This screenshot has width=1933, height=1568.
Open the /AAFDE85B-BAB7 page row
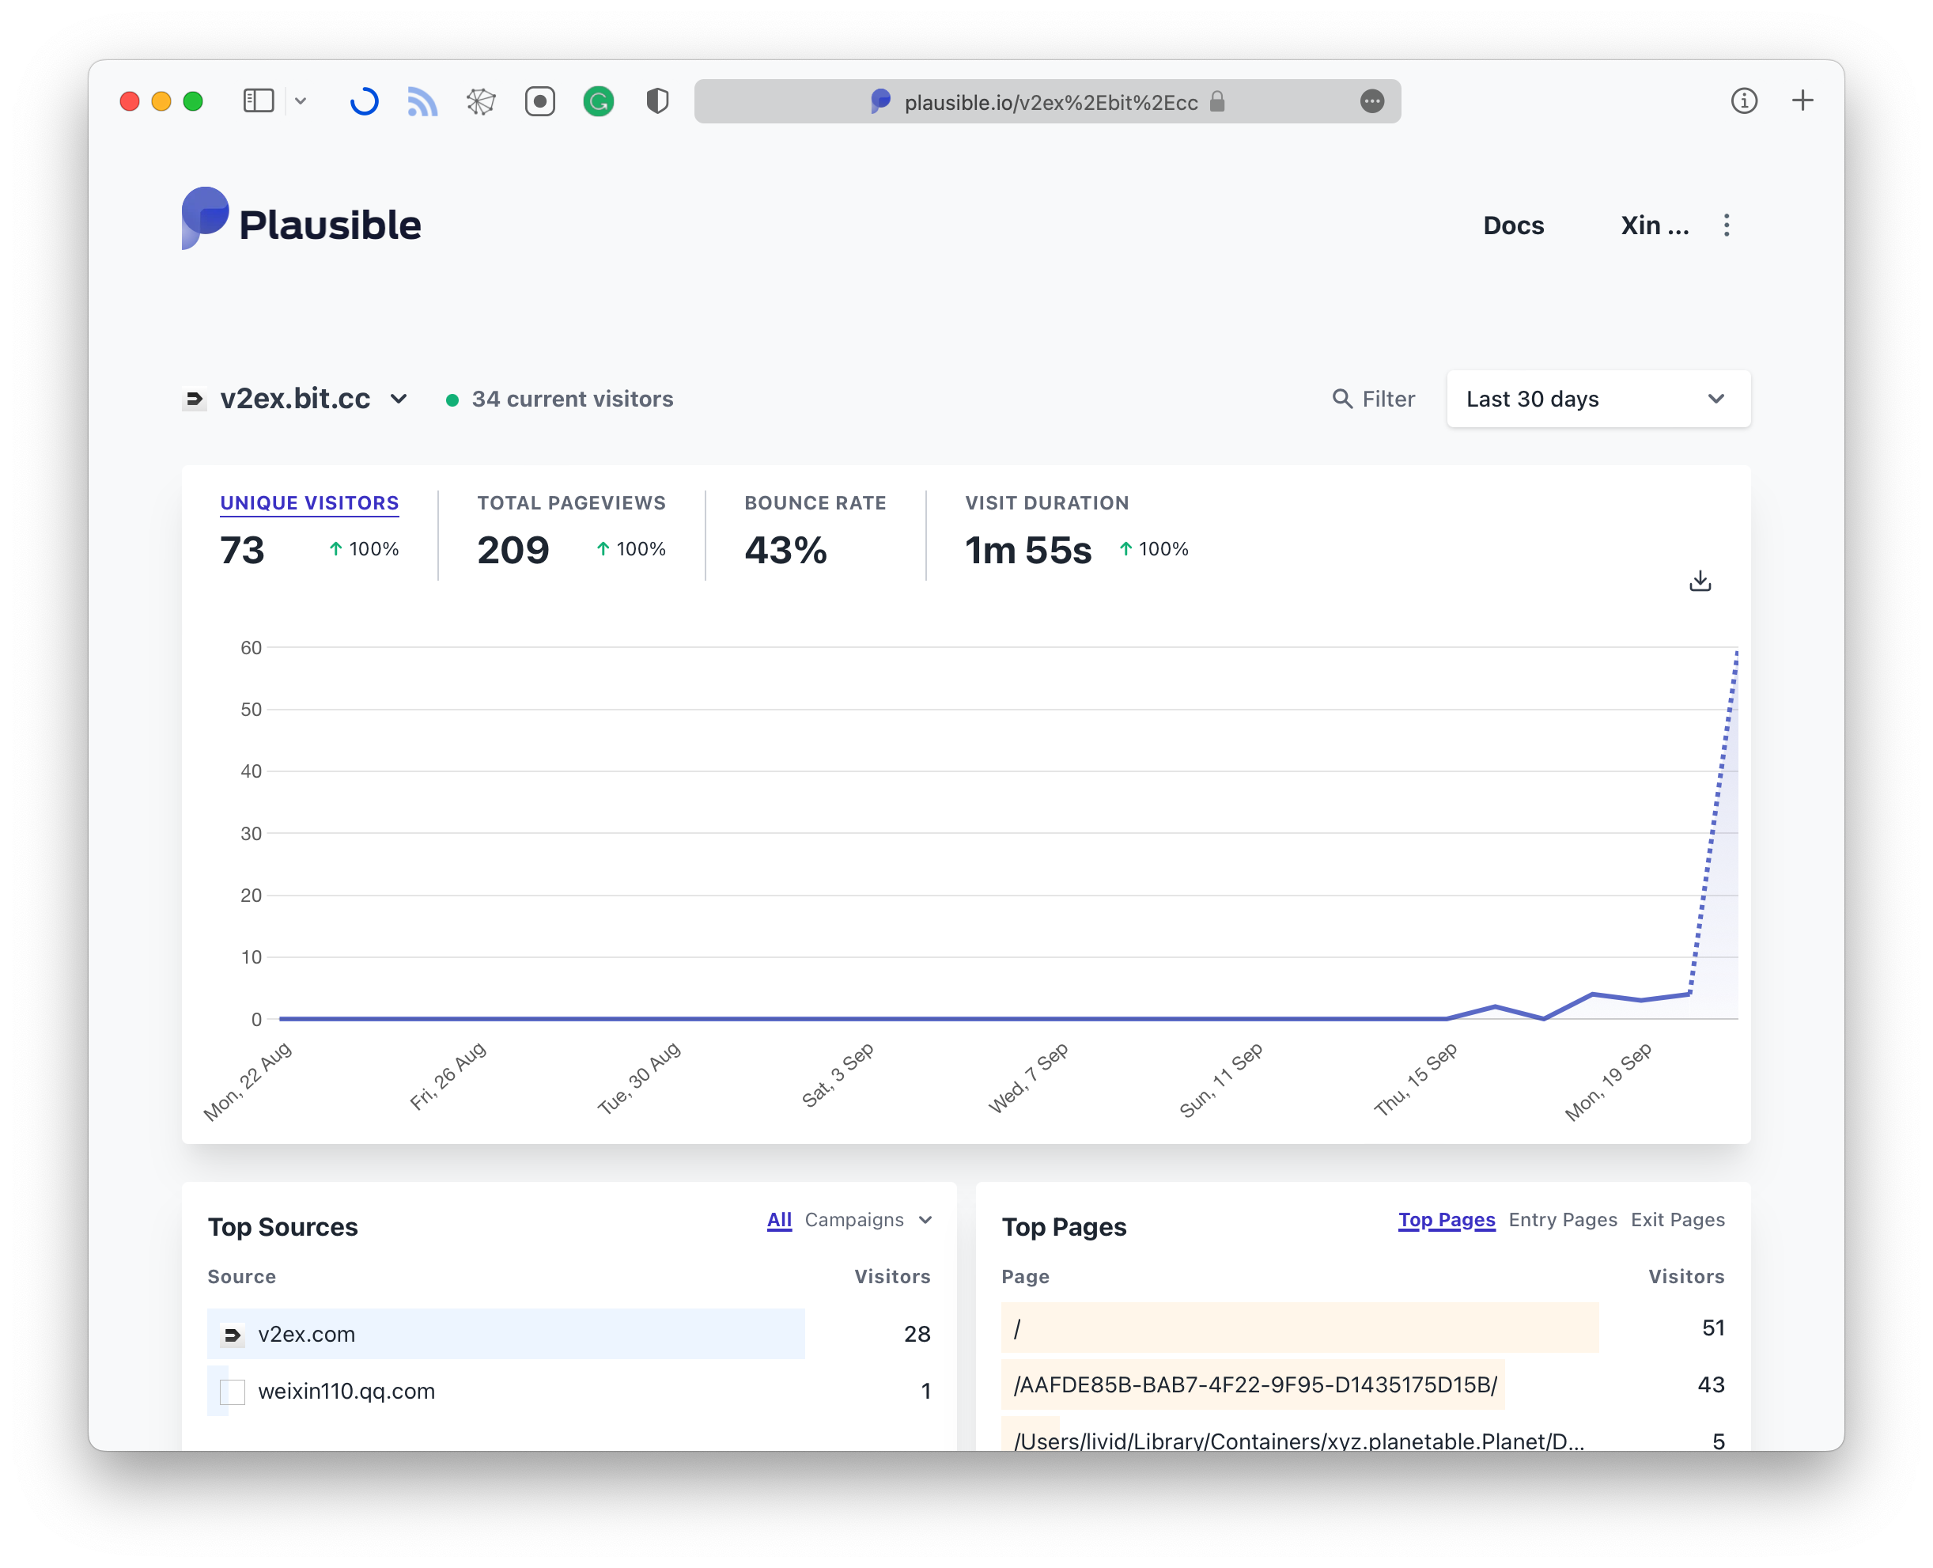[1364, 1384]
